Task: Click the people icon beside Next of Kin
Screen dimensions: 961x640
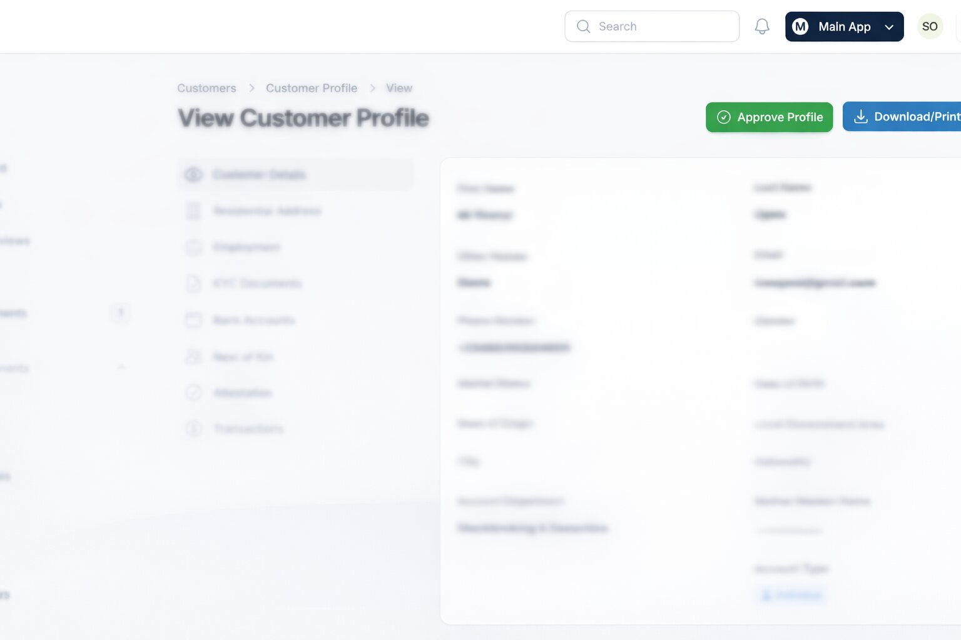Action: pos(194,356)
